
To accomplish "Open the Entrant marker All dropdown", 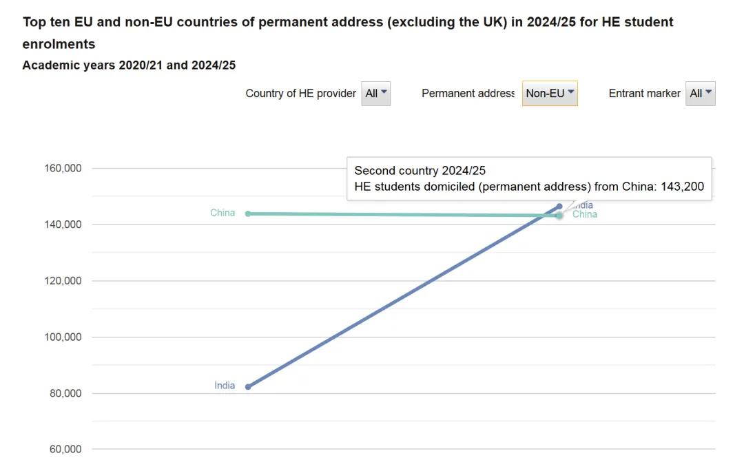I will (700, 94).
